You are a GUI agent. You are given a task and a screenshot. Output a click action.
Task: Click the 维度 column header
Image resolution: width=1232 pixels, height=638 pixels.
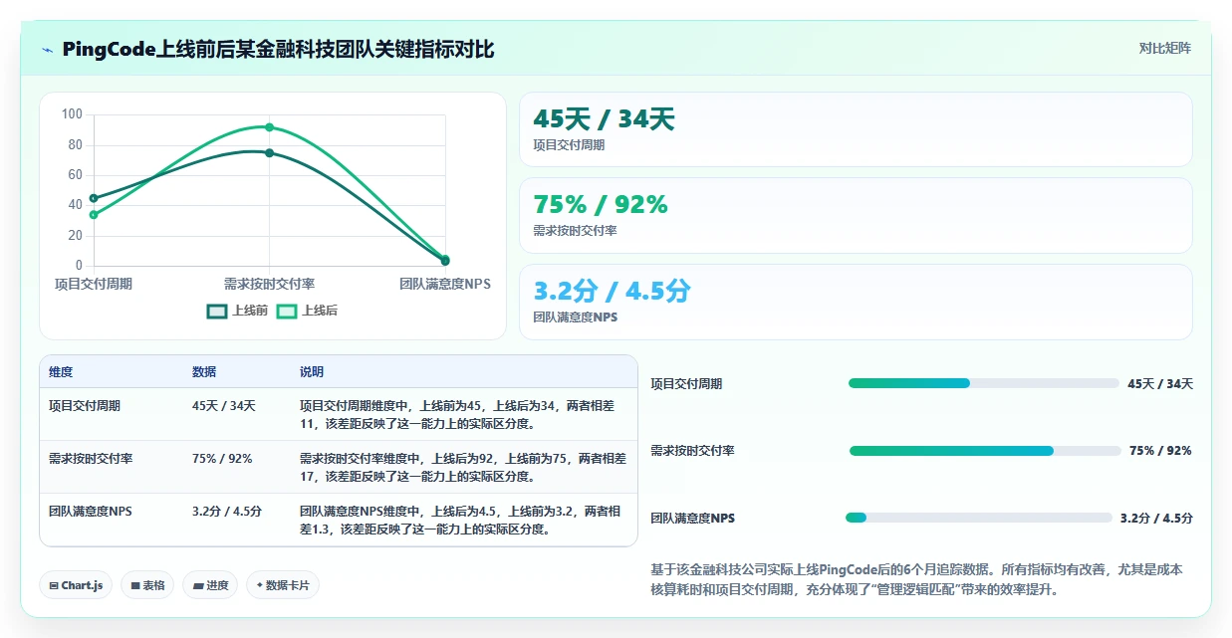(61, 372)
